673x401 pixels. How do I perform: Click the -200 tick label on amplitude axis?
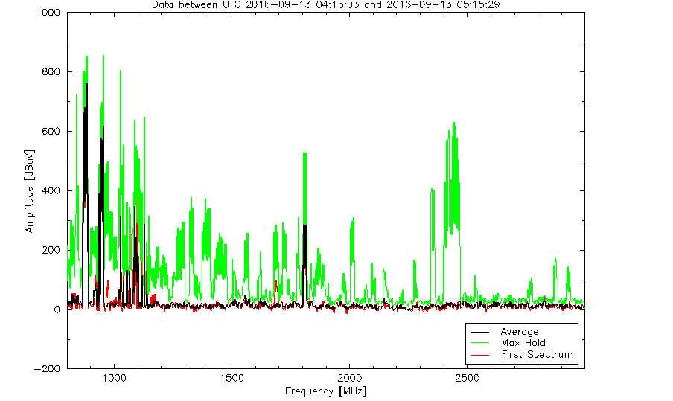click(49, 369)
